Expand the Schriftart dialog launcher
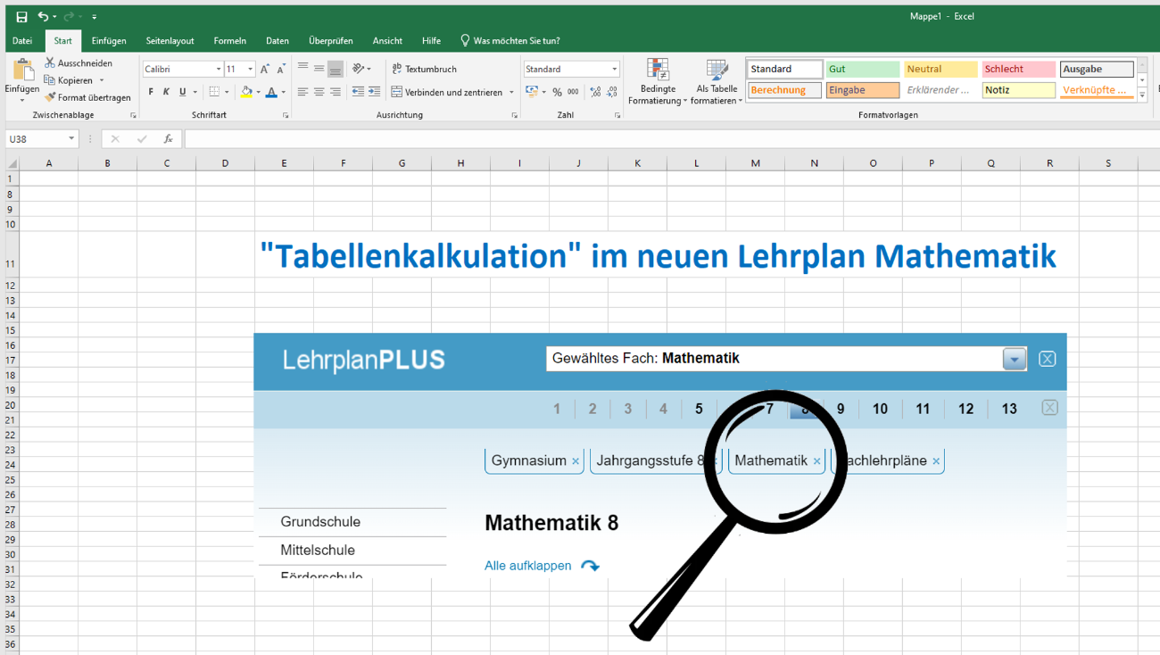Image resolution: width=1160 pixels, height=655 pixels. (286, 116)
